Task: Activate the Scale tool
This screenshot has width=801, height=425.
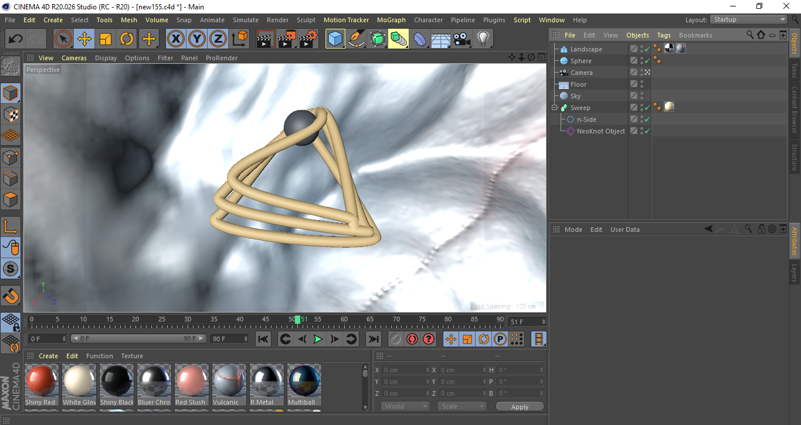Action: pos(106,39)
